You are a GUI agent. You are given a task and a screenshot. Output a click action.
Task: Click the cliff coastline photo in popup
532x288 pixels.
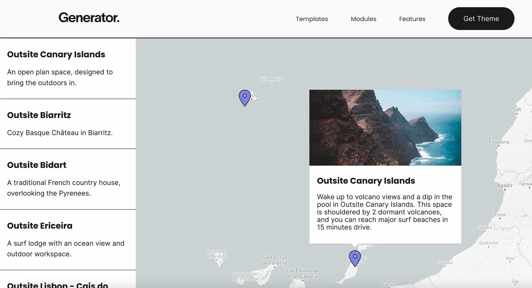point(385,128)
